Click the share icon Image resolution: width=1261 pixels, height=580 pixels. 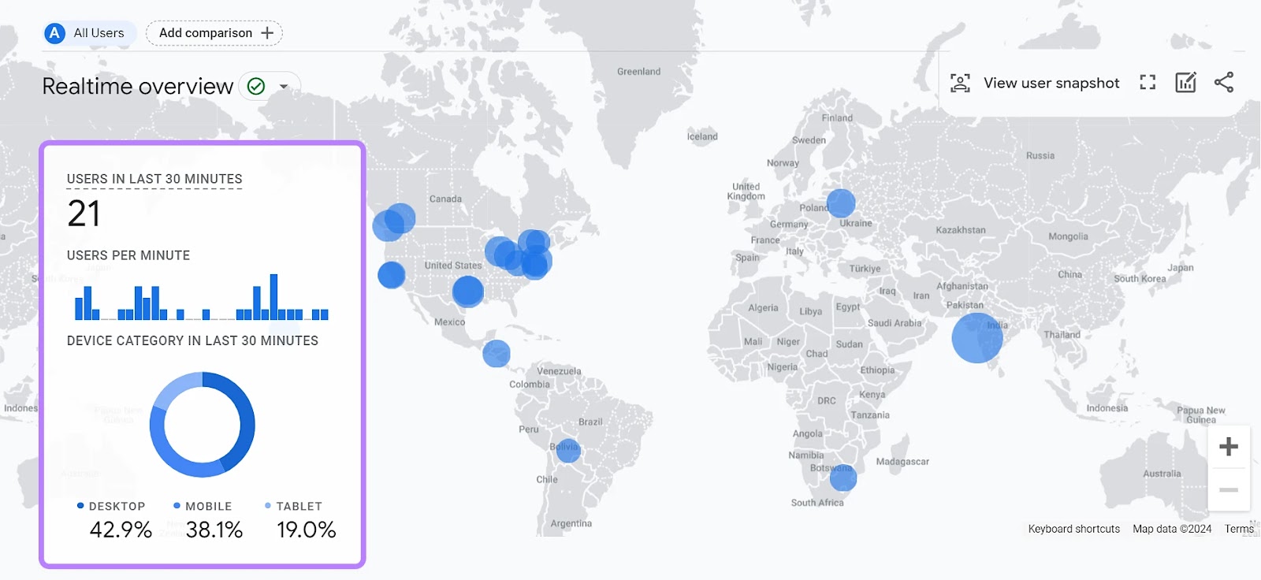pos(1224,82)
